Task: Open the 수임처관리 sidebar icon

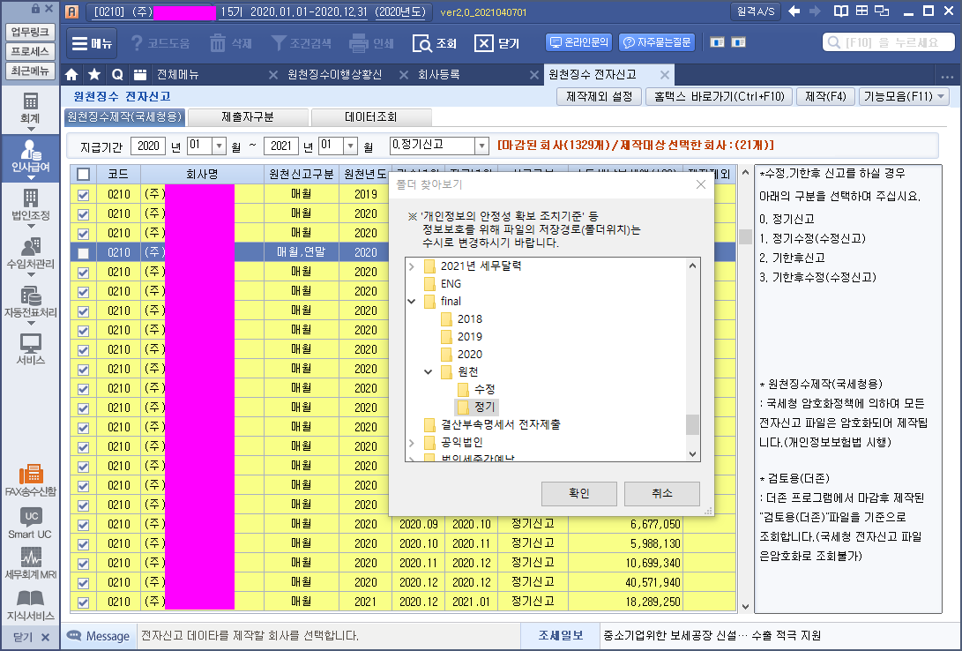Action: pos(30,253)
